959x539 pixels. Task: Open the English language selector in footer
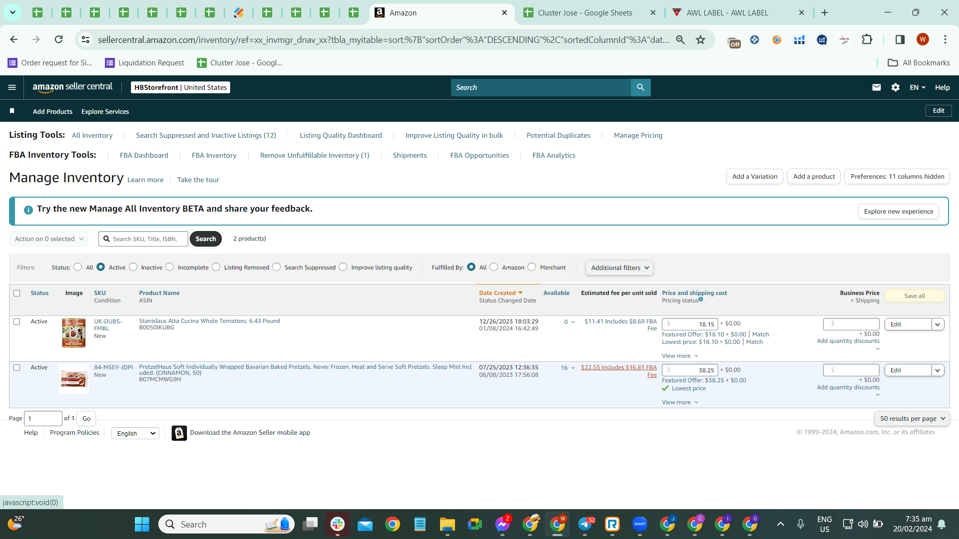135,433
